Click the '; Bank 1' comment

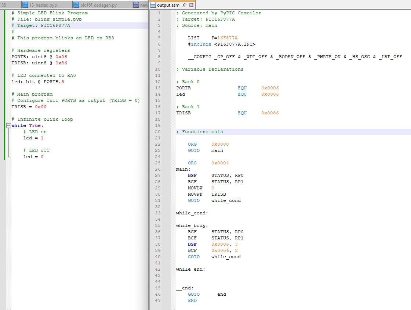(188, 107)
